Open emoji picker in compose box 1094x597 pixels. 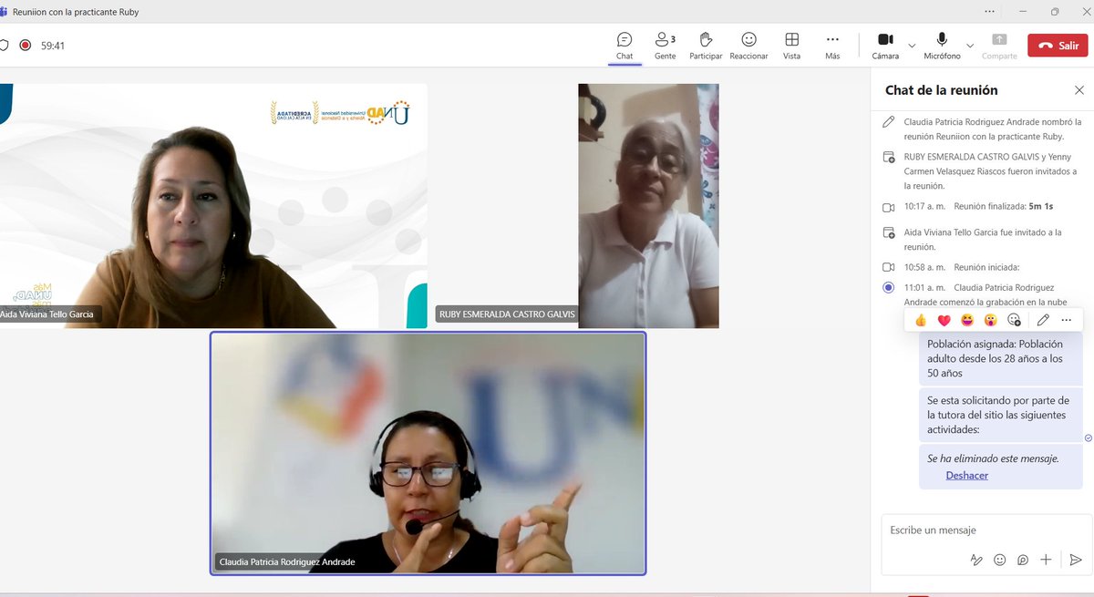point(999,560)
